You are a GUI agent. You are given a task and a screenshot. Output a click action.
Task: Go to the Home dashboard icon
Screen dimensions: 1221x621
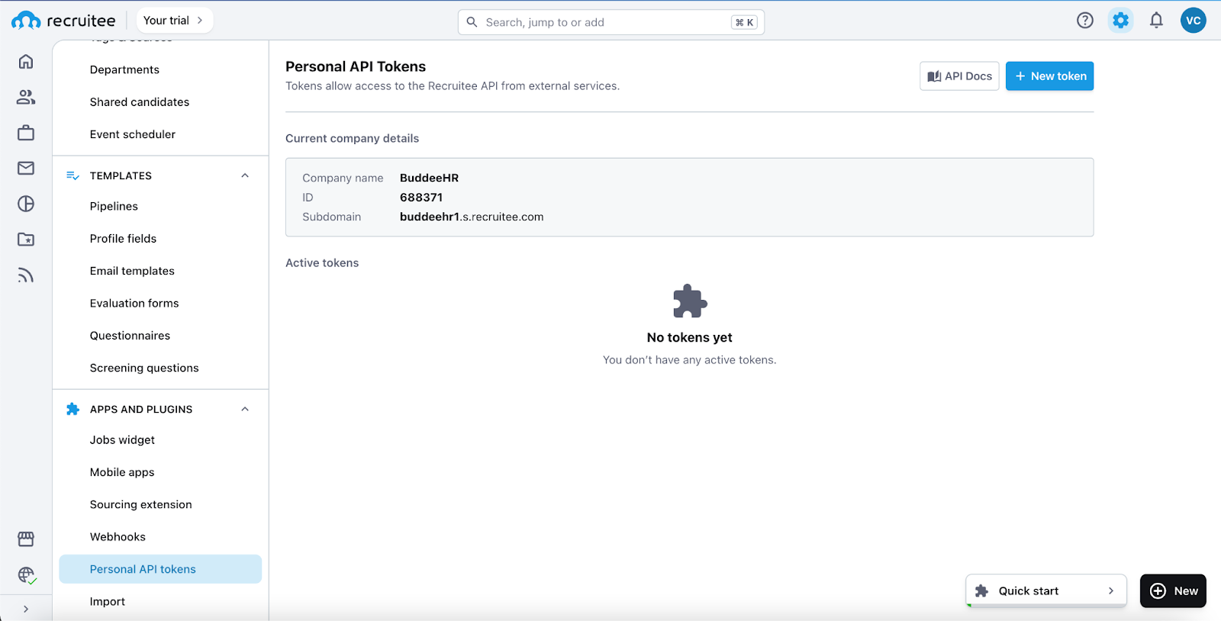(x=26, y=61)
